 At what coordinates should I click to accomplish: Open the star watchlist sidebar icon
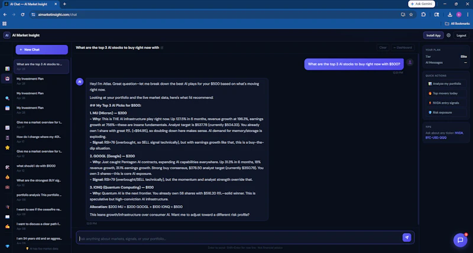[x=7, y=147]
